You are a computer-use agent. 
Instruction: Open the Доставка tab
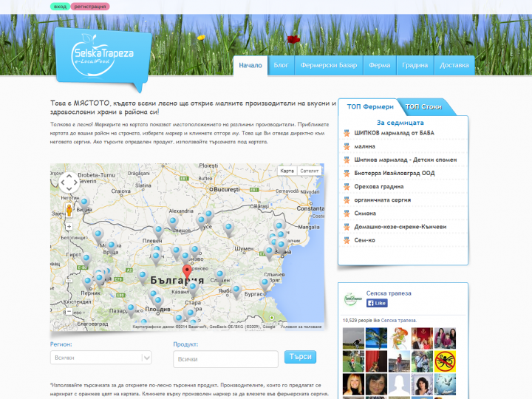(454, 65)
